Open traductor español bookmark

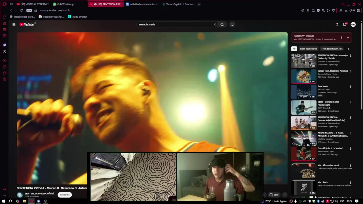coord(51,17)
